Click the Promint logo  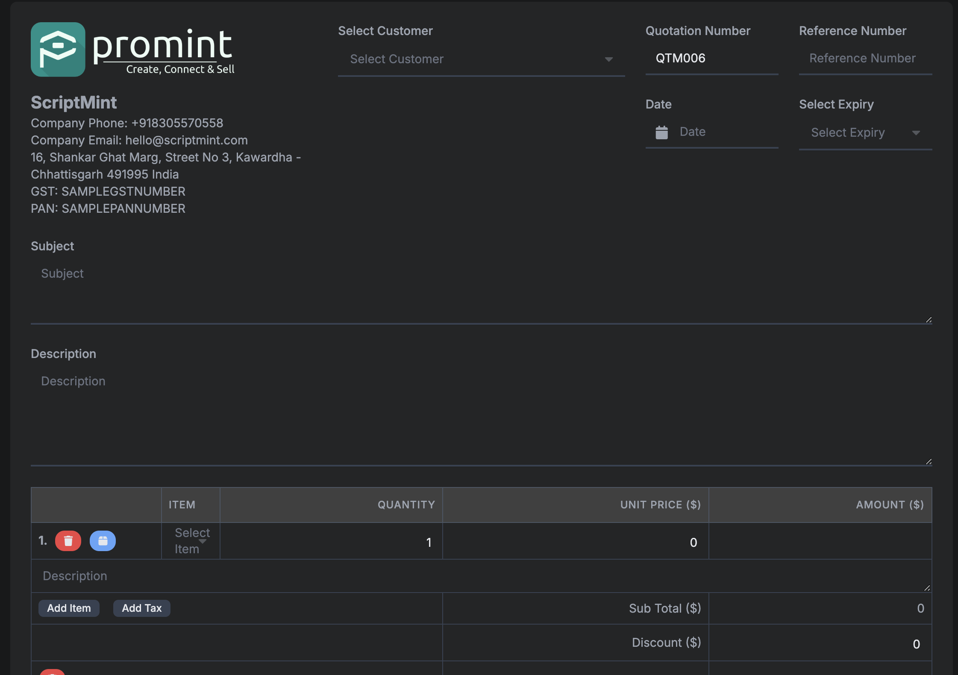[132, 50]
